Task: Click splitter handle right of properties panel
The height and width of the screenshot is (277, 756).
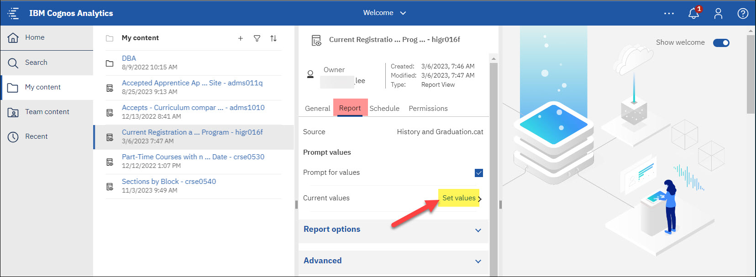Action: point(500,204)
